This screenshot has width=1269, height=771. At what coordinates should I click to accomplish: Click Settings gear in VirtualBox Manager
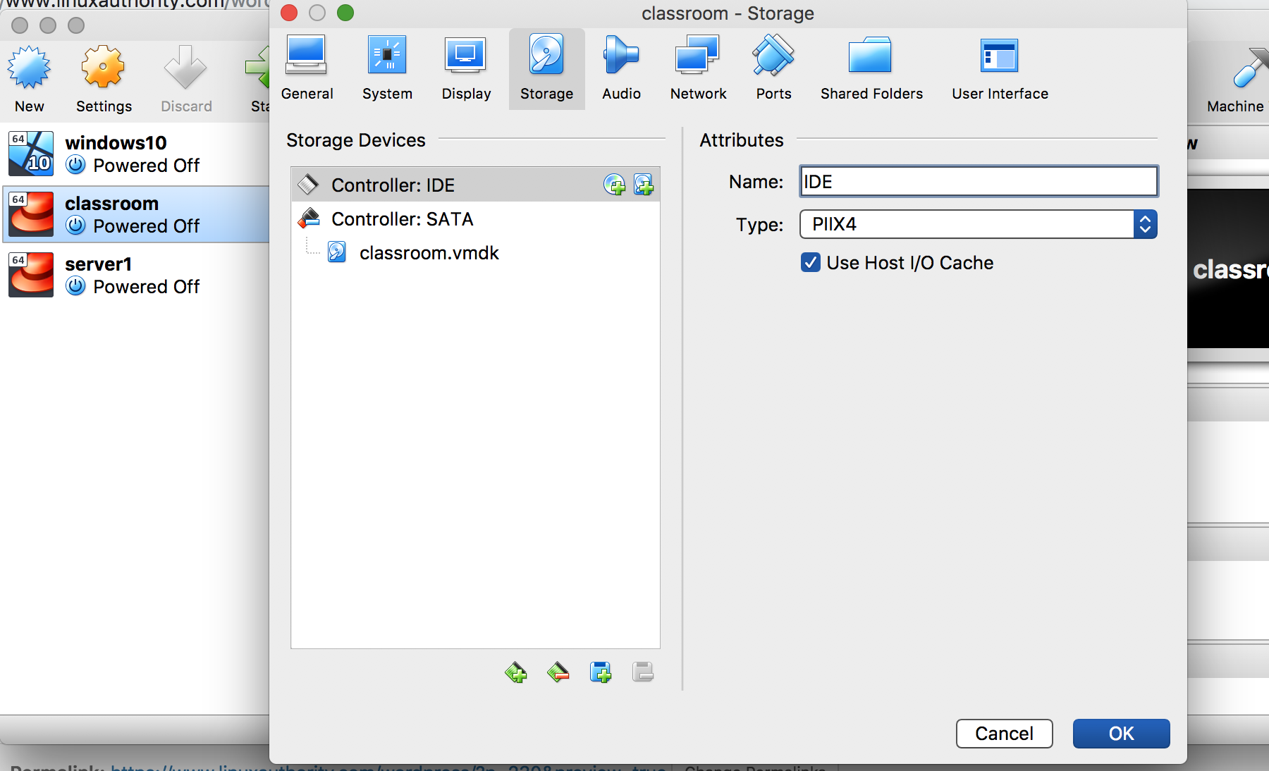[104, 79]
